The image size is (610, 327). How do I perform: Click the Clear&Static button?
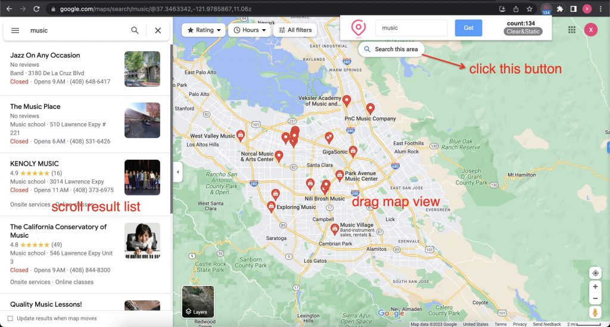coord(523,32)
